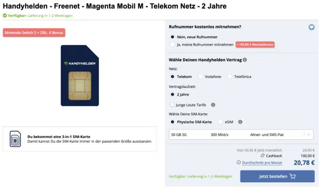Click info icon next to eSIM option
The width and height of the screenshot is (319, 188).
[x=240, y=122]
